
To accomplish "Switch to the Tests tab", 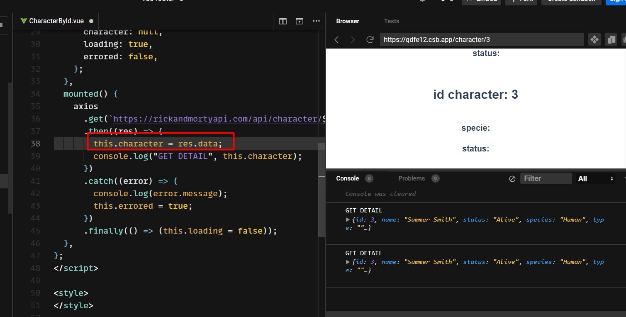I will [392, 21].
